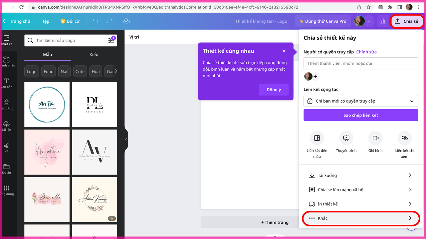
Task: Expand the Tải xuống download option
Action: click(x=361, y=175)
